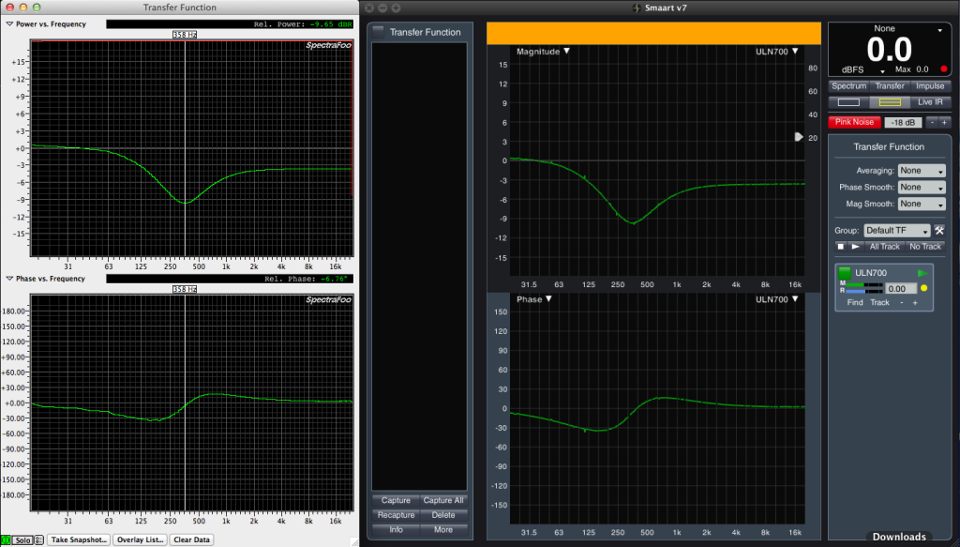Image resolution: width=960 pixels, height=547 pixels.
Task: Click the green power icon beside Solo
Action: (x=6, y=539)
